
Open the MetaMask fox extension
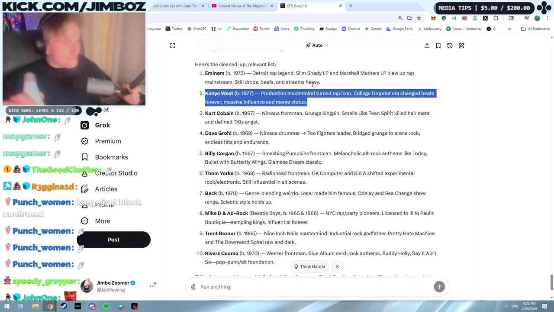coord(433,18)
